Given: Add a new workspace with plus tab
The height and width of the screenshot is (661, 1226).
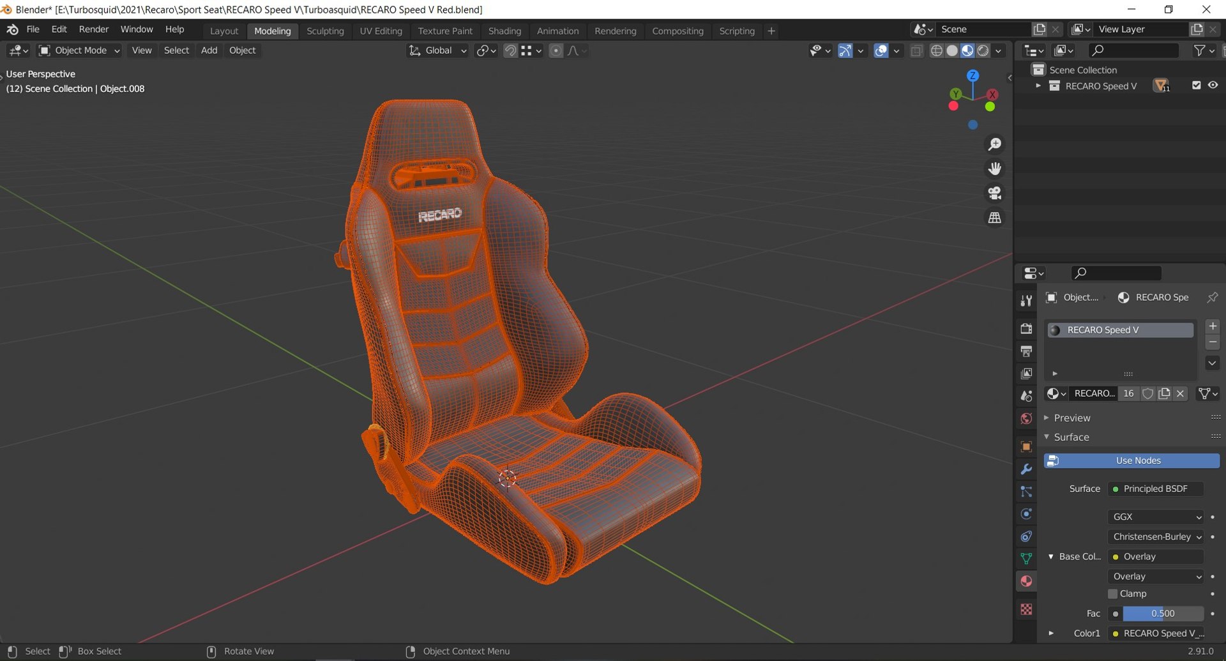Looking at the screenshot, I should tap(771, 31).
